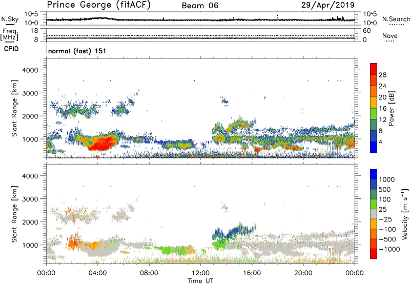410x284 pixels.
Task: Click the "12:00" time tick label
Action: (200, 273)
